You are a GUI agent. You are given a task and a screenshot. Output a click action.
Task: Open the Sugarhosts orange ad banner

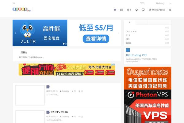(148, 78)
